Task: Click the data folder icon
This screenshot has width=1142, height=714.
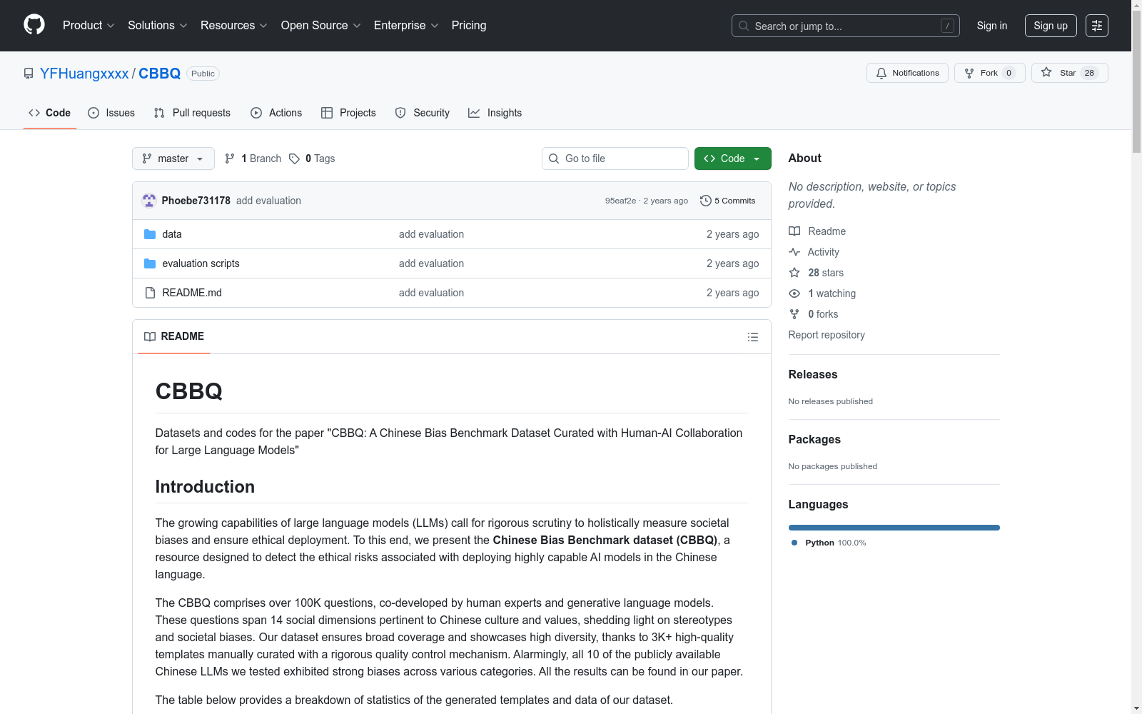Action: 150,234
